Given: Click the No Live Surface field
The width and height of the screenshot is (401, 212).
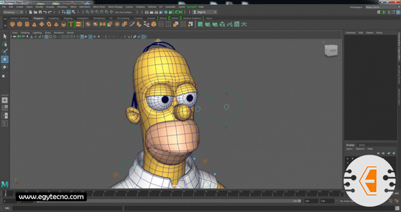Looking at the screenshot, I should [124, 12].
